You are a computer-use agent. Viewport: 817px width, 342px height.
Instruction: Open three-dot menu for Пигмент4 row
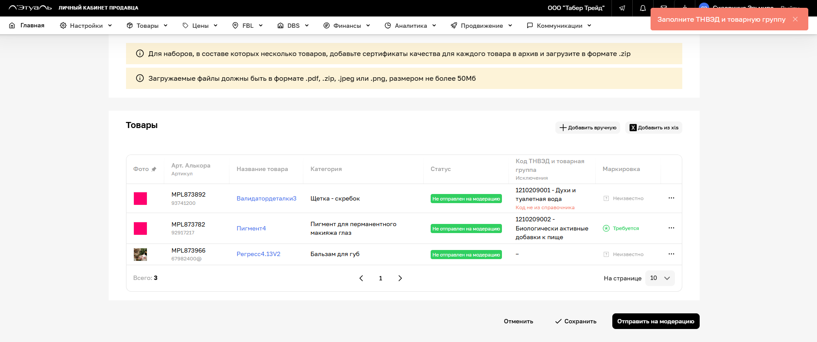(x=671, y=228)
